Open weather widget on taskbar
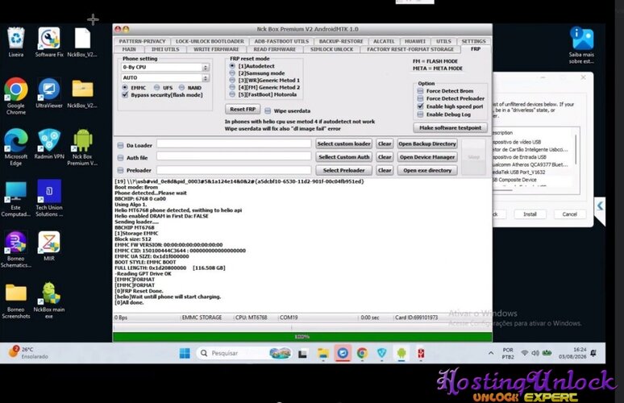 click(x=28, y=352)
